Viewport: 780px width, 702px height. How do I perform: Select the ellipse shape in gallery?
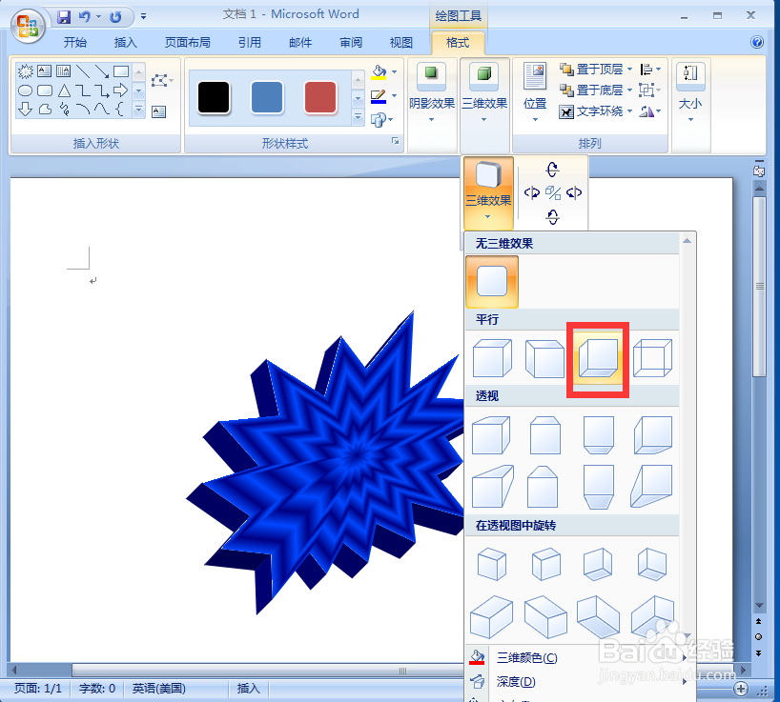tap(26, 90)
